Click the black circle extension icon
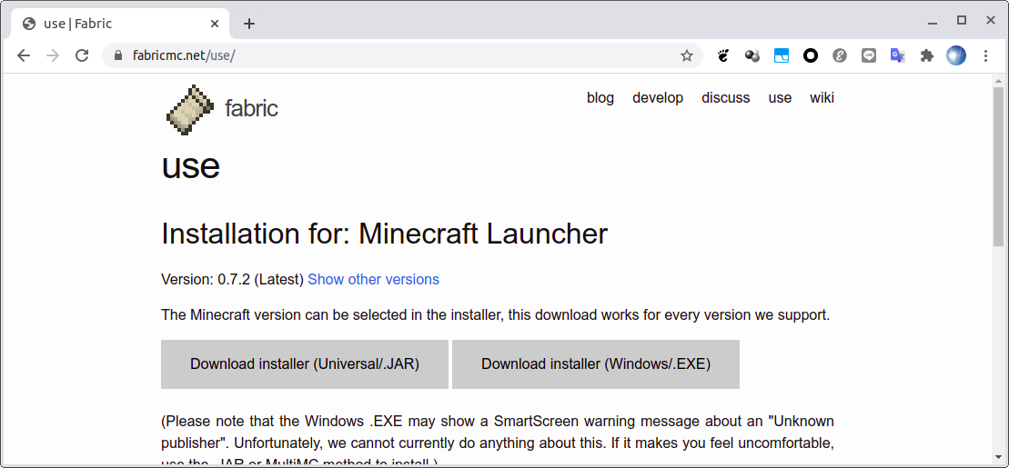The width and height of the screenshot is (1009, 468). (810, 56)
